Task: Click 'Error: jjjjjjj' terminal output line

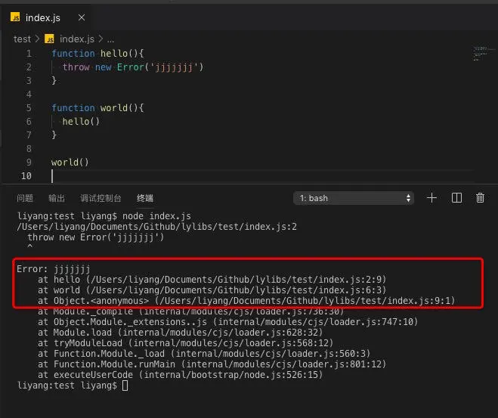Action: pyautogui.click(x=54, y=269)
